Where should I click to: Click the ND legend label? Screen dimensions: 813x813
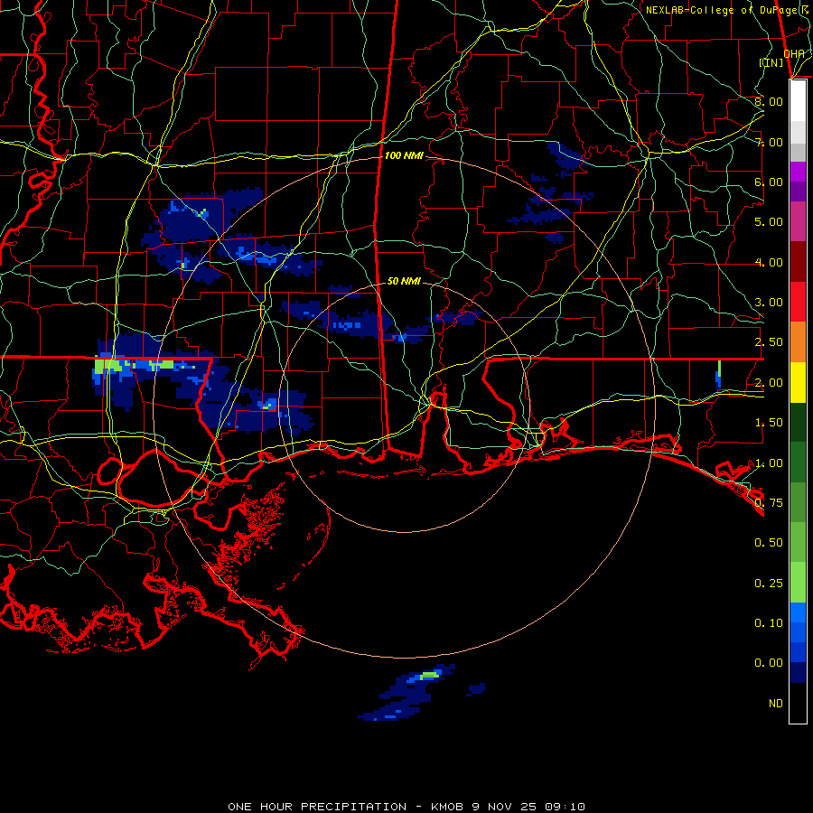(776, 704)
